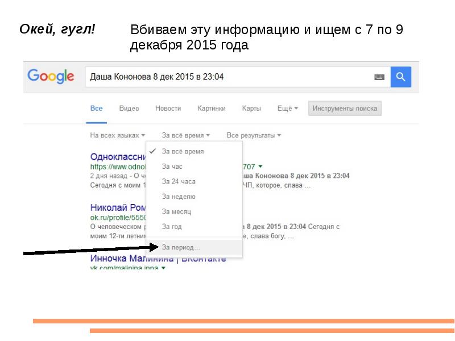Expand the Ещё dropdown
455x341 pixels.
coord(288,109)
